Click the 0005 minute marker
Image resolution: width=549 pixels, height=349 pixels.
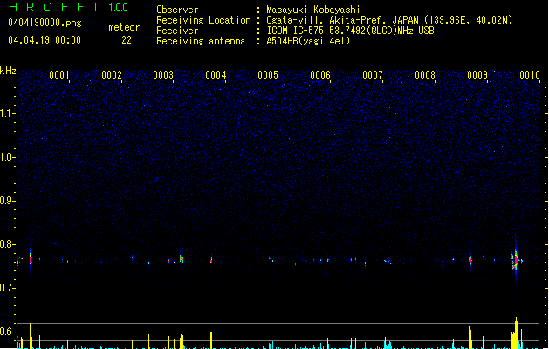[268, 75]
